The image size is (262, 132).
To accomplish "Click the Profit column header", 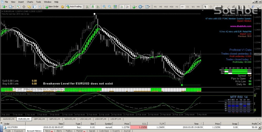I will [254, 123].
